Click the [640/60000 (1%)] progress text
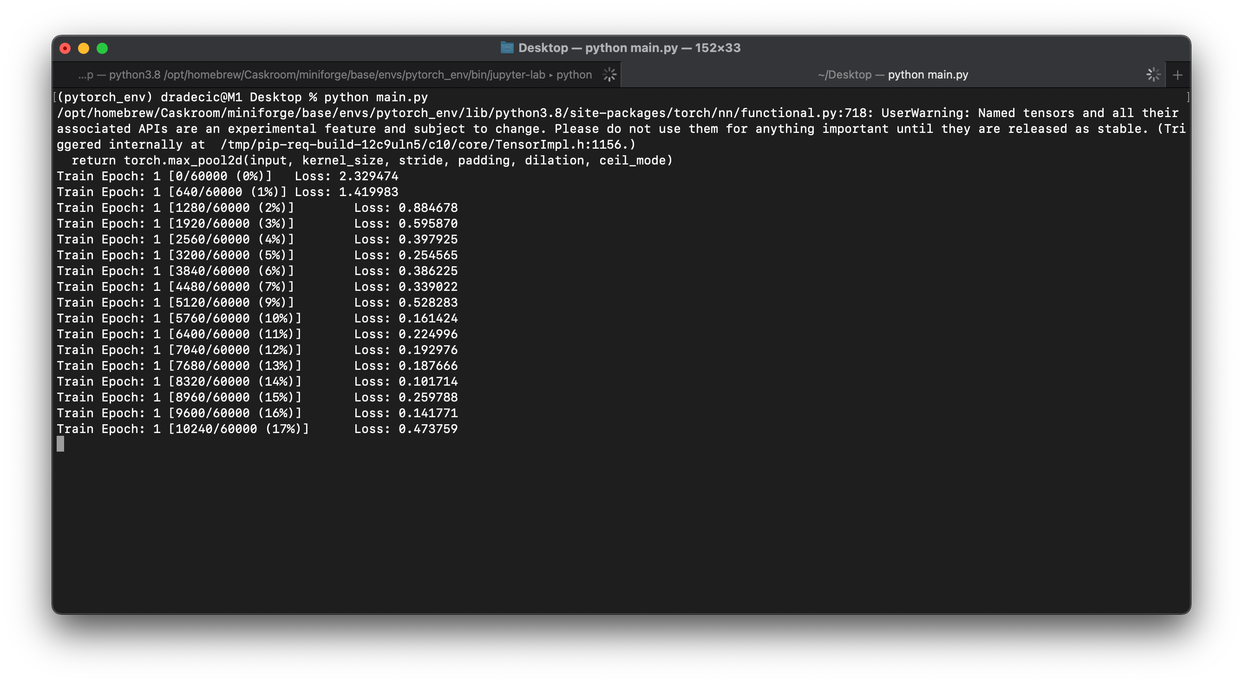 pyautogui.click(x=228, y=192)
